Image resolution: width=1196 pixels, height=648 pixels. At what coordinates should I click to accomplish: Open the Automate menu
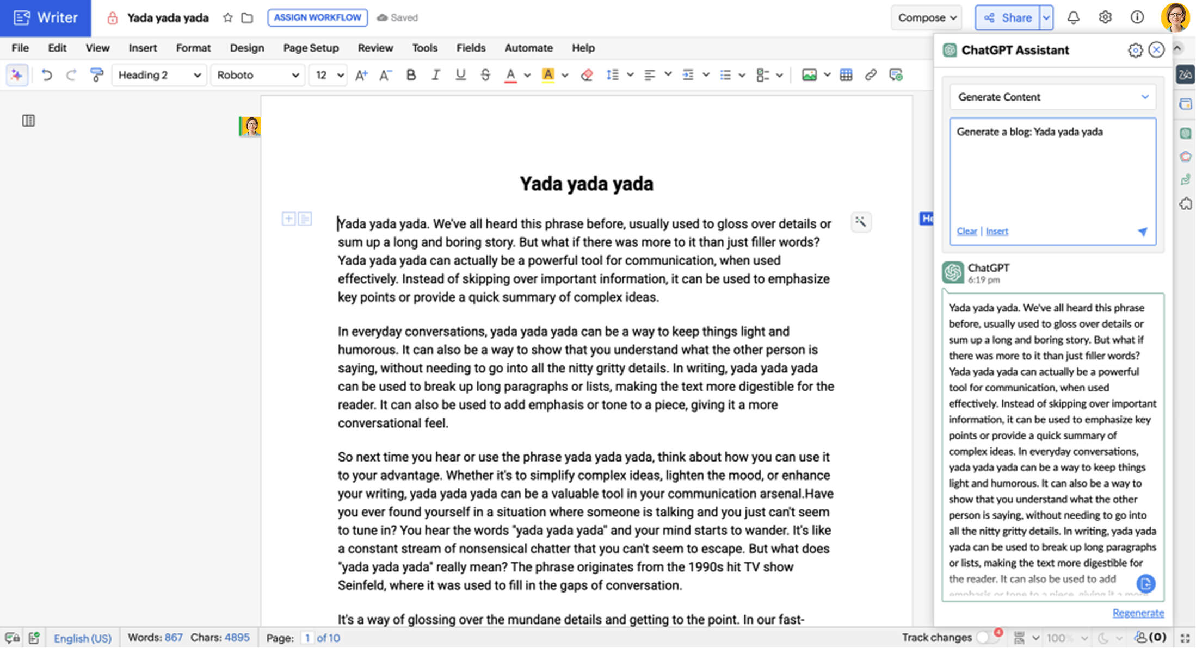tap(528, 48)
